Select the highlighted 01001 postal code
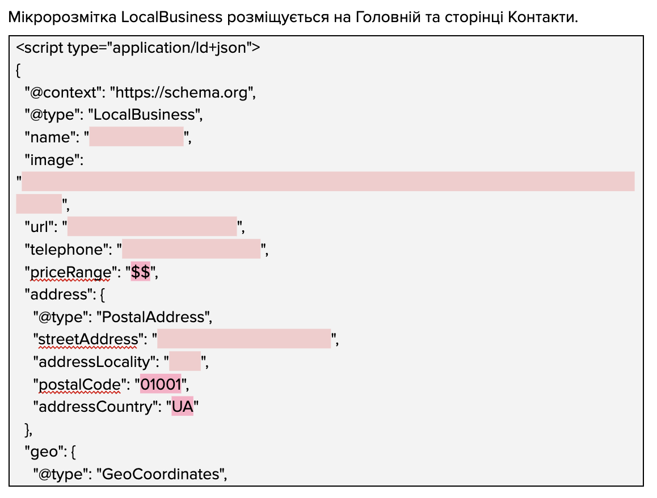This screenshot has height=498, width=657. click(161, 383)
